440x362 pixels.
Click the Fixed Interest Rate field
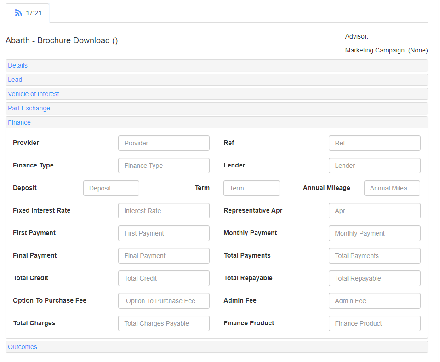(x=164, y=211)
